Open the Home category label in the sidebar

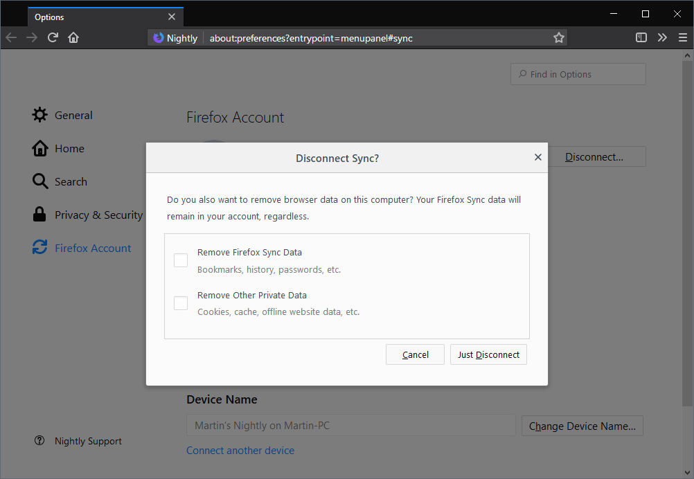69,149
